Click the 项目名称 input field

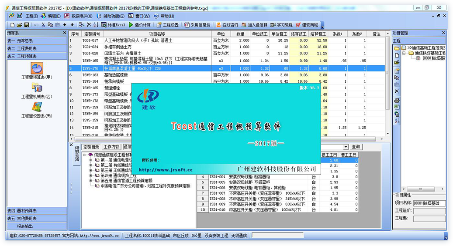pos(429,203)
